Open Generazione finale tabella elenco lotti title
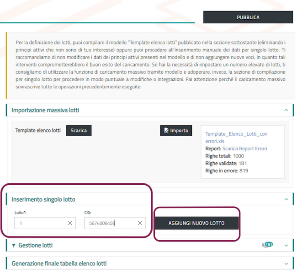 click(x=59, y=264)
